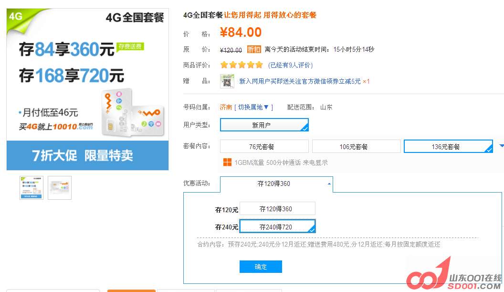Click the five-star product rating icons
This screenshot has height=292, width=504.
pyautogui.click(x=241, y=65)
